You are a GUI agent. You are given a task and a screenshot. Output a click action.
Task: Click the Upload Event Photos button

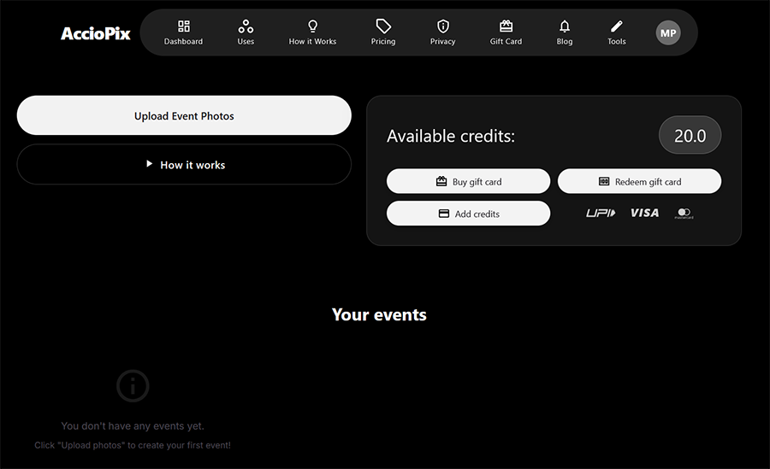tap(184, 115)
